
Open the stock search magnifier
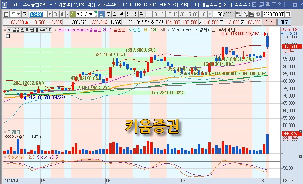55,14
